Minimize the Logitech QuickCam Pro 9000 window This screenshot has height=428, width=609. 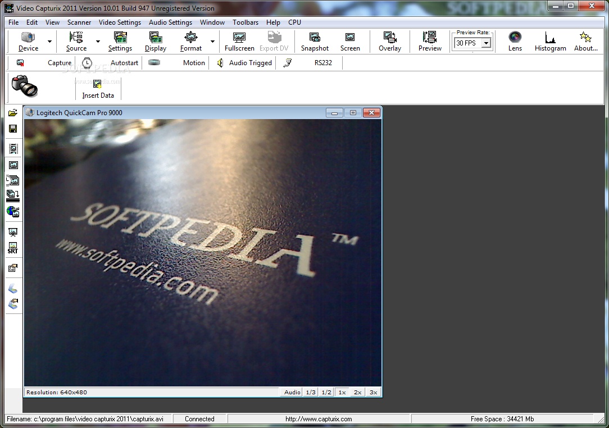[x=334, y=113]
